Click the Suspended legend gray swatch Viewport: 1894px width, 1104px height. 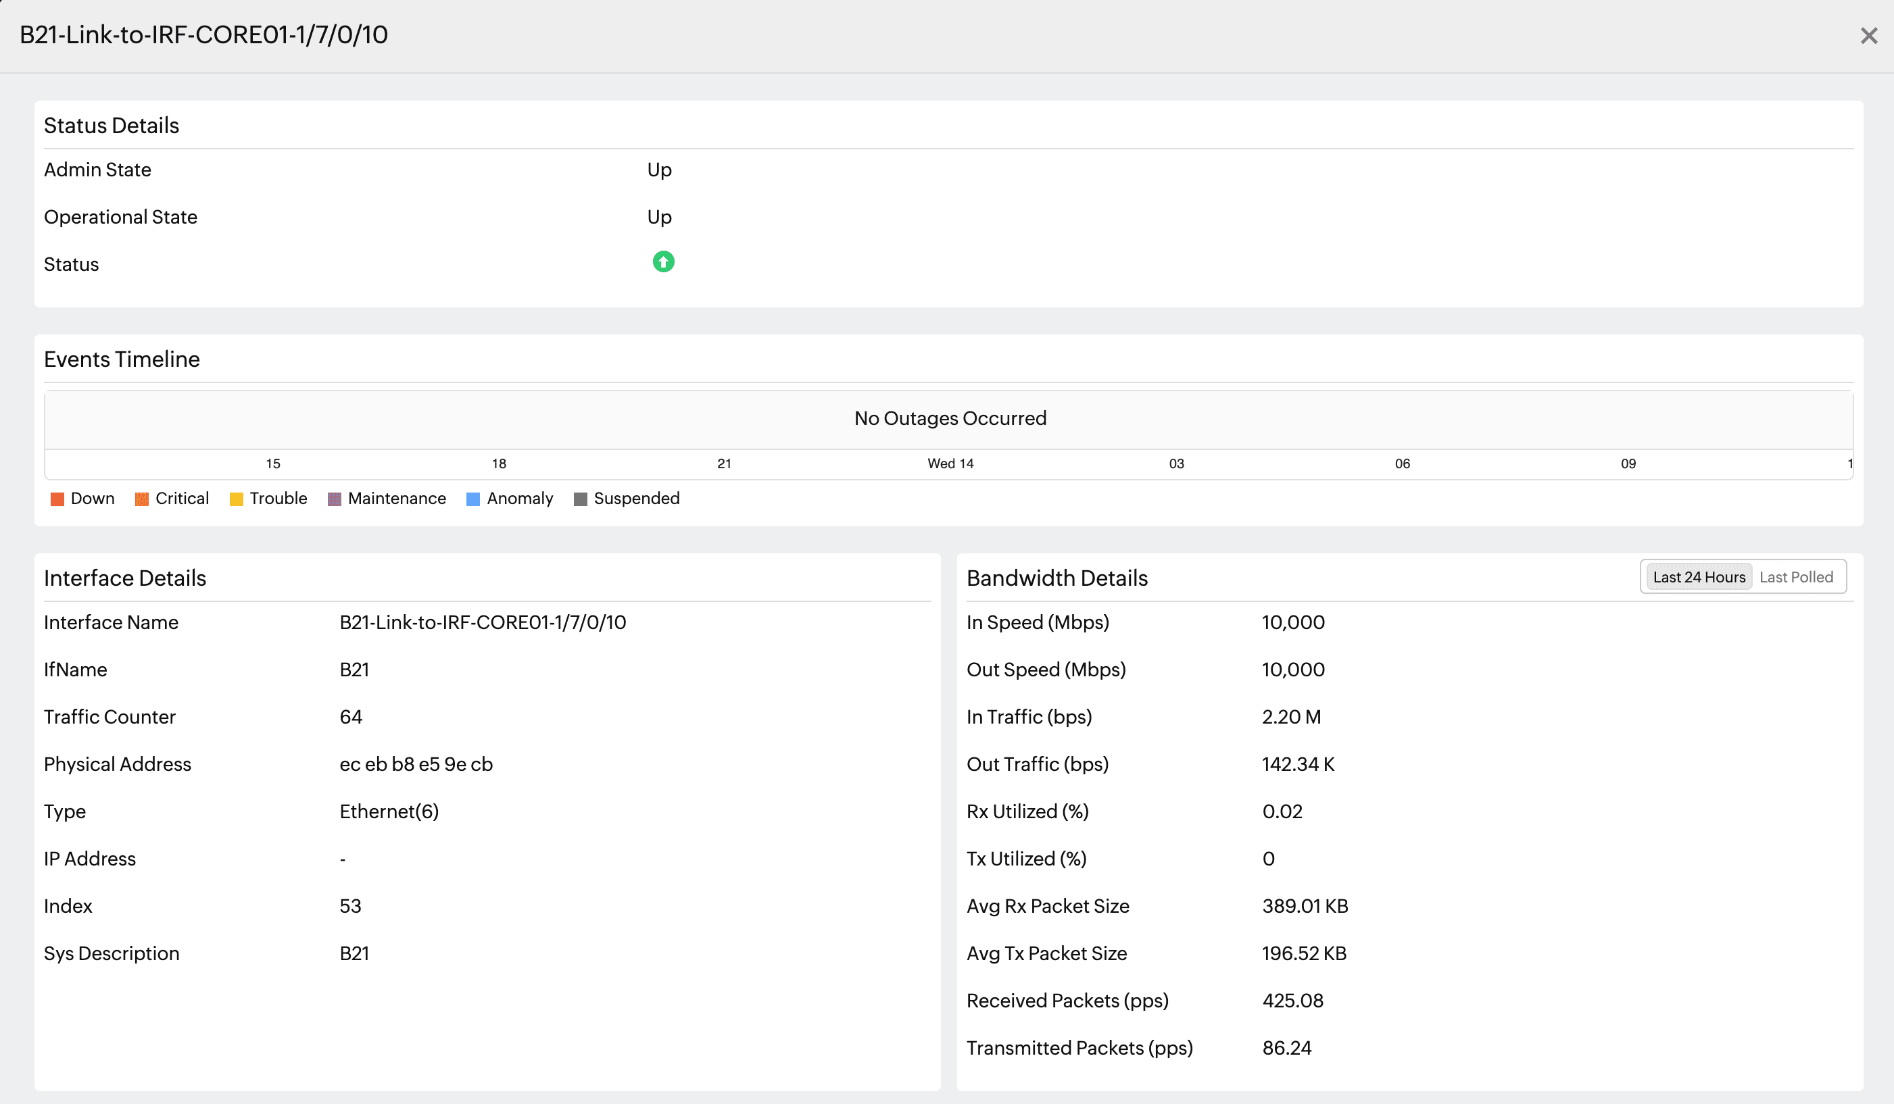[x=580, y=499]
